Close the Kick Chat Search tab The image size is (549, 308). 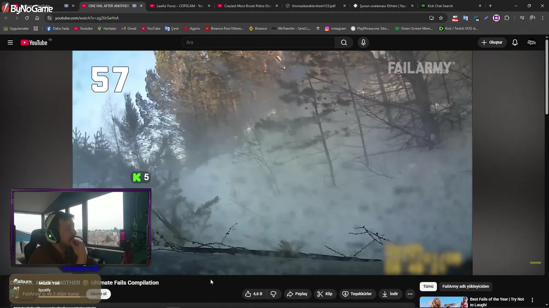point(480,6)
